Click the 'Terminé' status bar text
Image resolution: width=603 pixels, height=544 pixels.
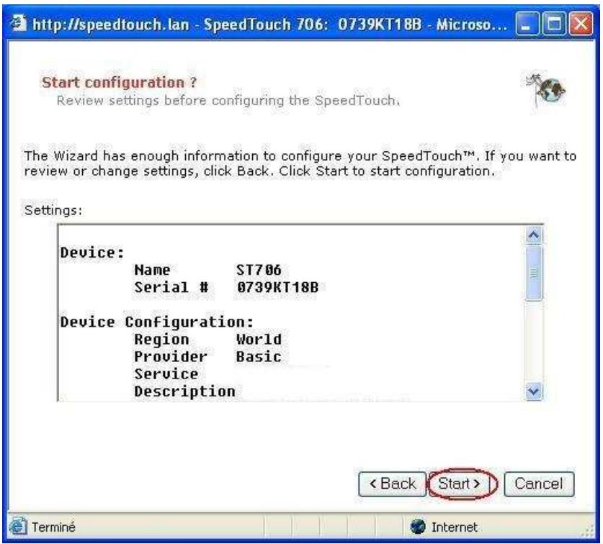point(53,527)
